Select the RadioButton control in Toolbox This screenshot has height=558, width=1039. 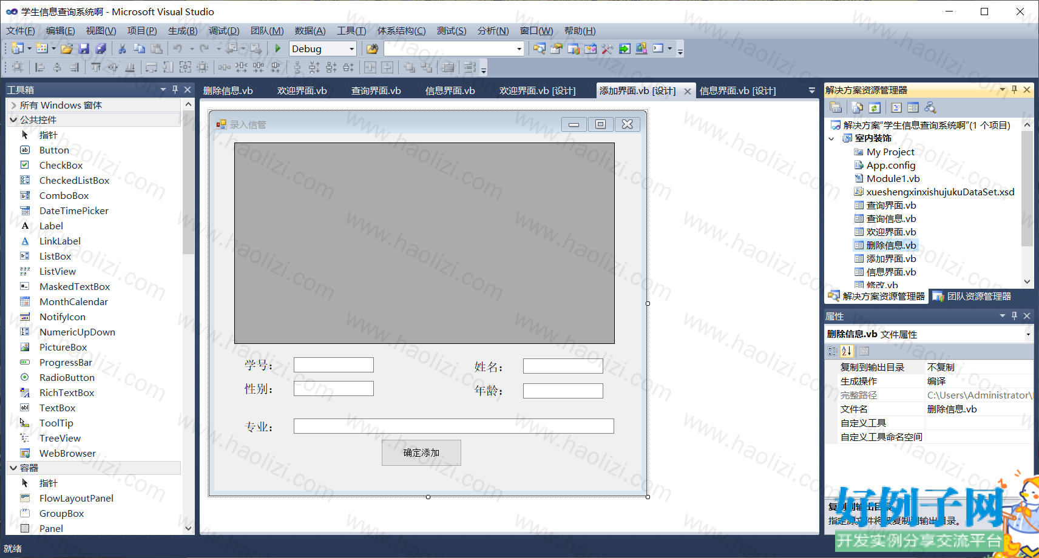pyautogui.click(x=67, y=377)
